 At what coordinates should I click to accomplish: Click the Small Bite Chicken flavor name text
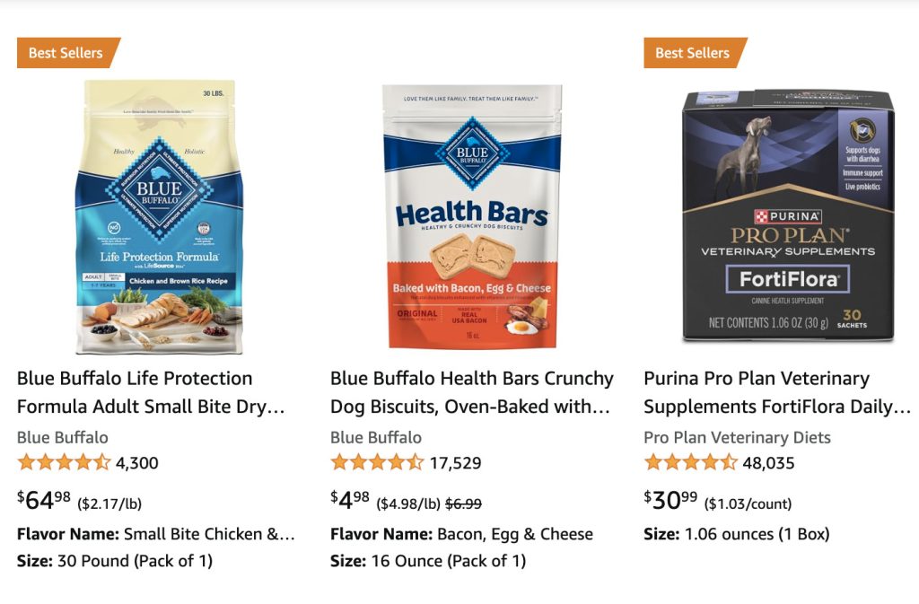click(208, 534)
